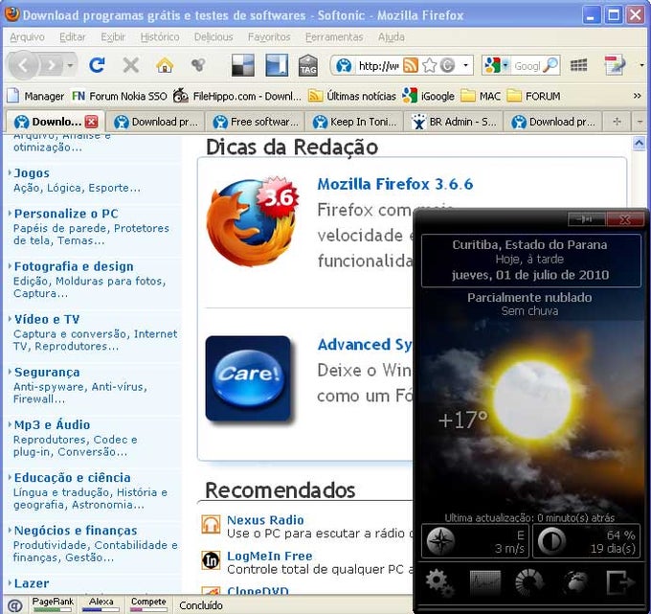Viewport: 651px width, 614px height.
Task: Open the Mozilla Firefox 3.6.6 link
Action: 394,184
